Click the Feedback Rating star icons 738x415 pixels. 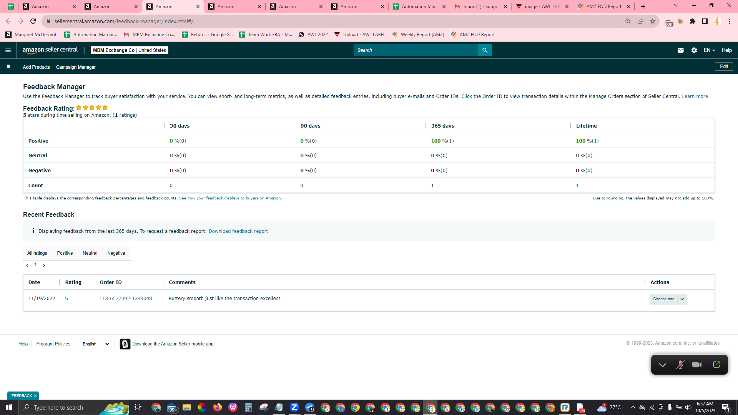click(92, 108)
